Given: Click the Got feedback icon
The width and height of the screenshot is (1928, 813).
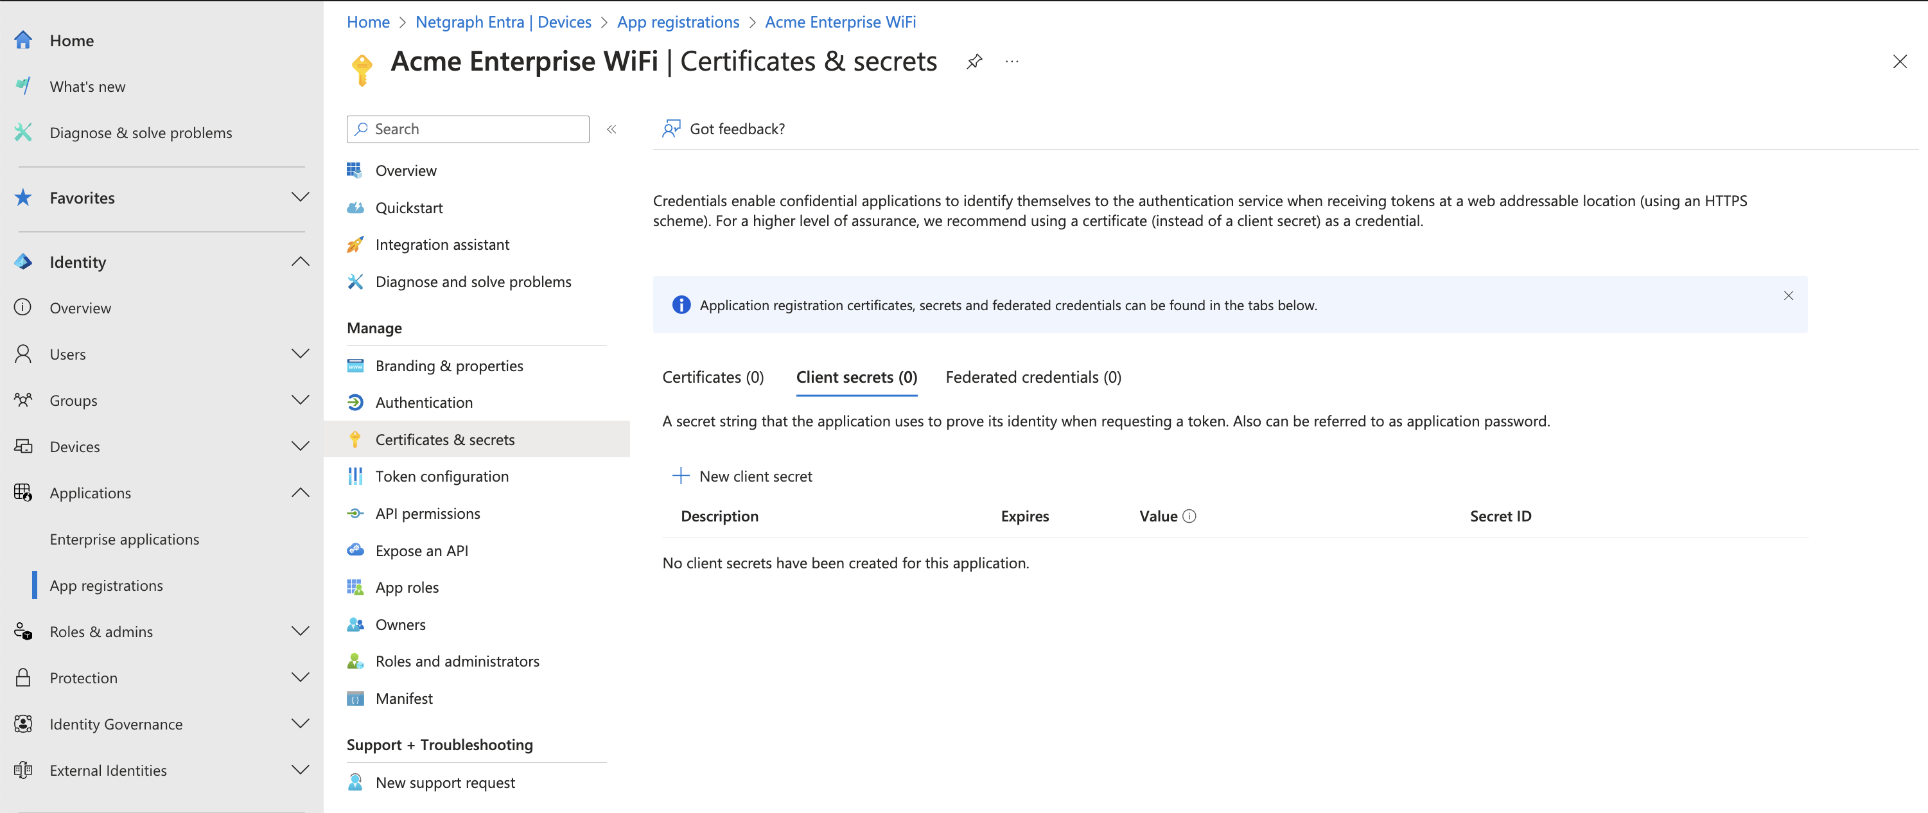Looking at the screenshot, I should (x=670, y=129).
